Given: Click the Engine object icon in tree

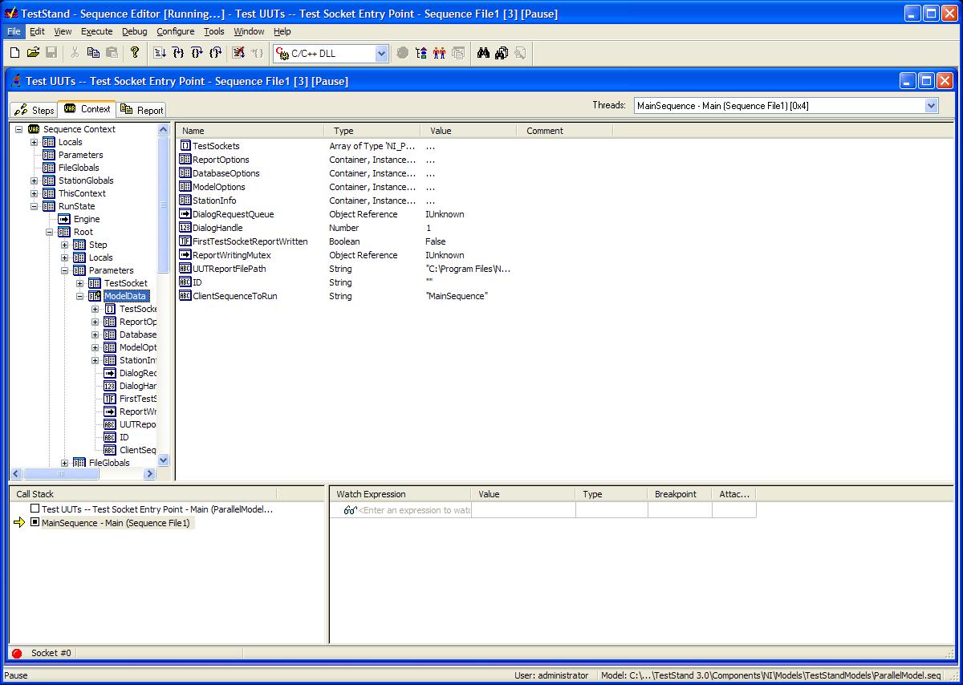Looking at the screenshot, I should [64, 219].
